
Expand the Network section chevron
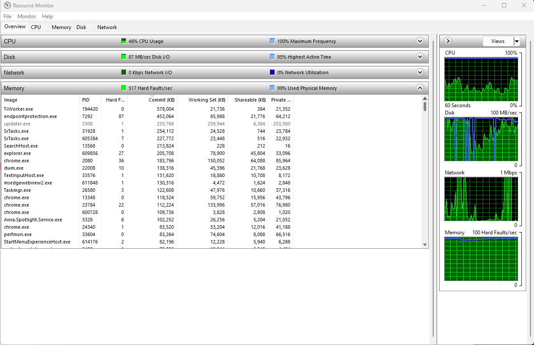(420, 72)
